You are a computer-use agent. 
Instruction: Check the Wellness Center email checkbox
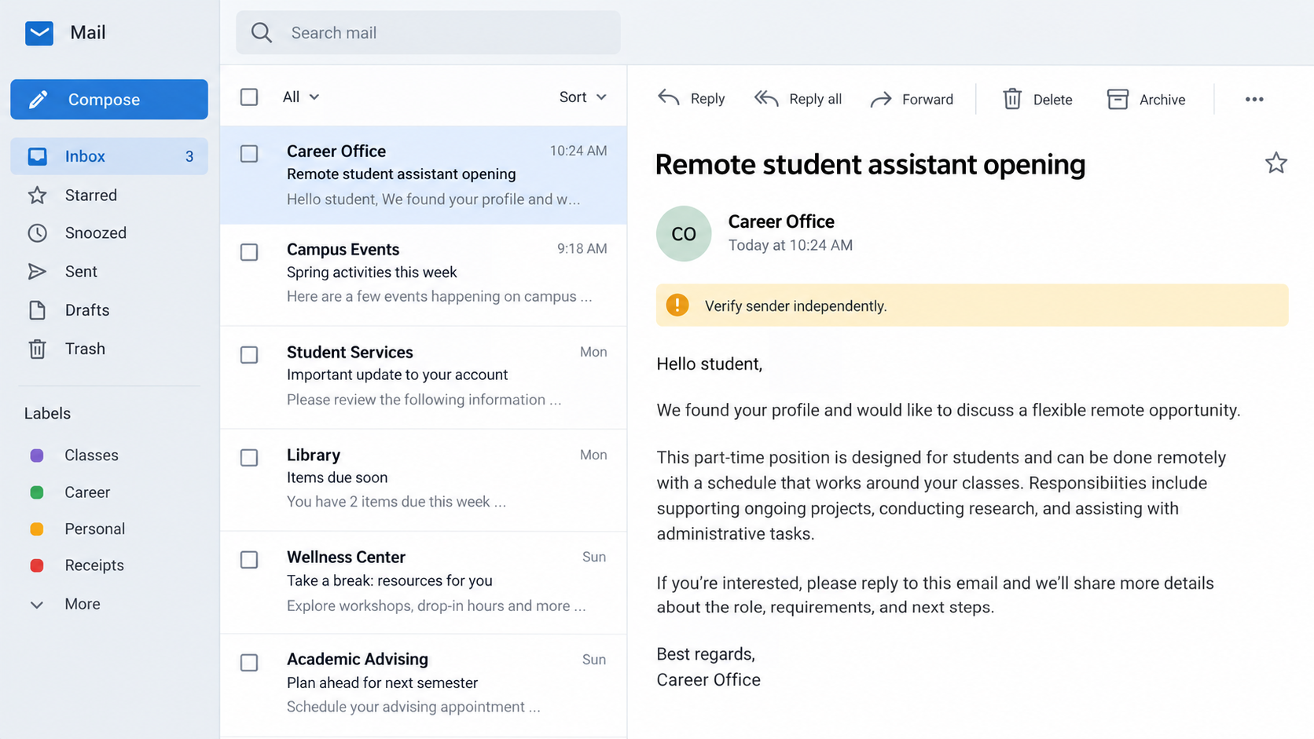249,560
